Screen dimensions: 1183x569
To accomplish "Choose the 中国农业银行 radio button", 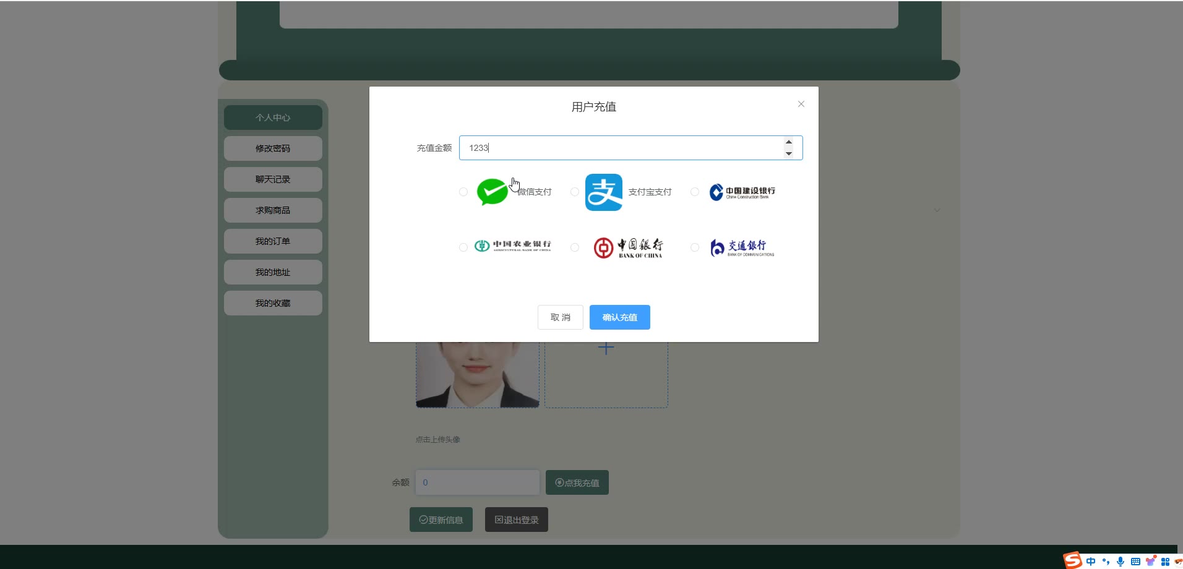I will (x=463, y=247).
